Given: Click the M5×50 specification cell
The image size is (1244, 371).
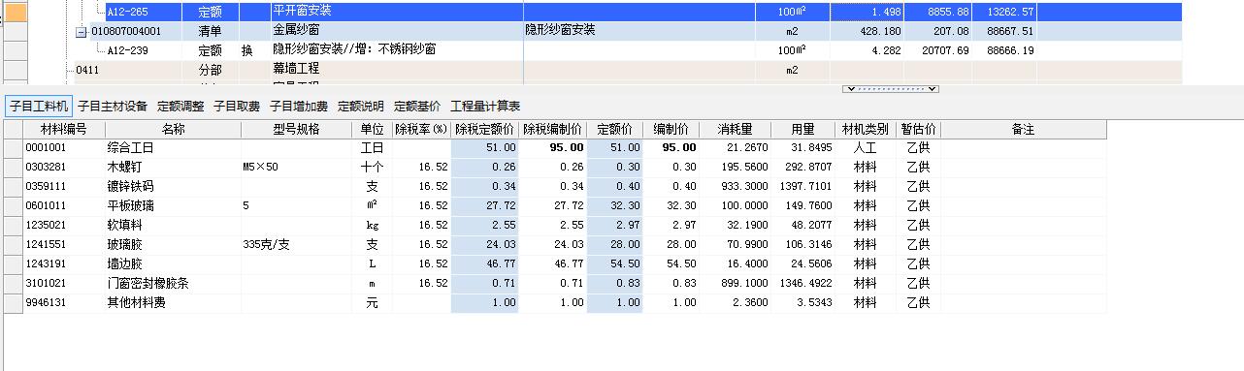Looking at the screenshot, I should click(x=296, y=167).
